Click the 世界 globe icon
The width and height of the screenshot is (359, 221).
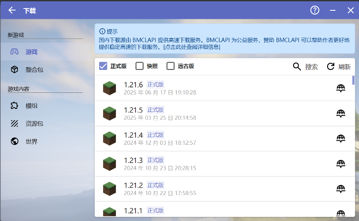click(x=14, y=141)
